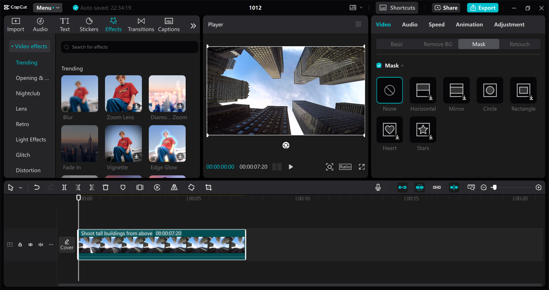Switch to the Animation tab

(469, 24)
